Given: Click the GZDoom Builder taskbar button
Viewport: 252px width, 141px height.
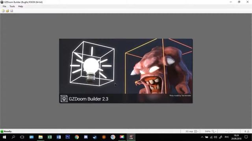Looking at the screenshot, I should pos(131,137).
